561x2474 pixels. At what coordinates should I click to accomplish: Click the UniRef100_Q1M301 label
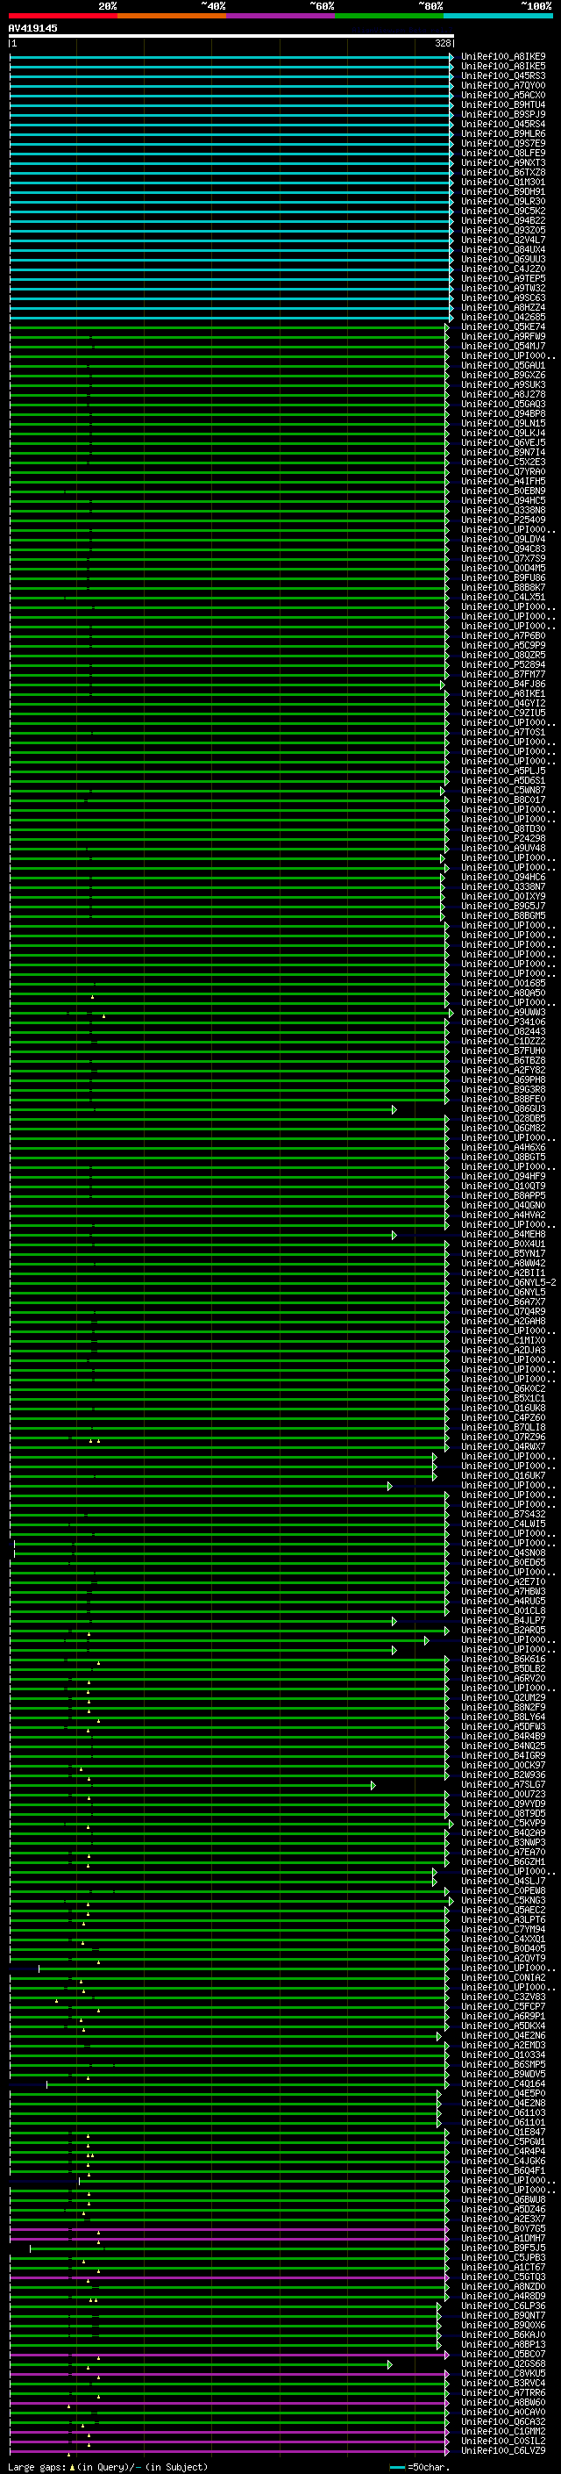(503, 182)
